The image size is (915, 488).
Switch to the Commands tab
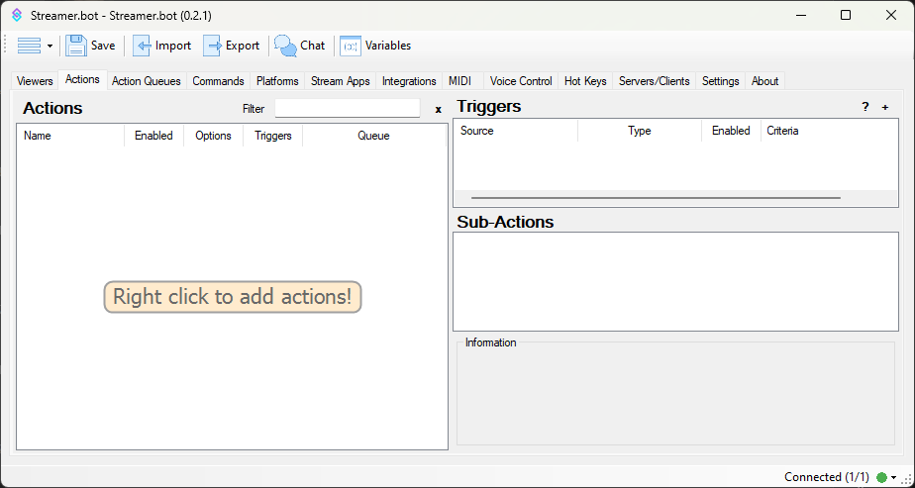click(218, 81)
